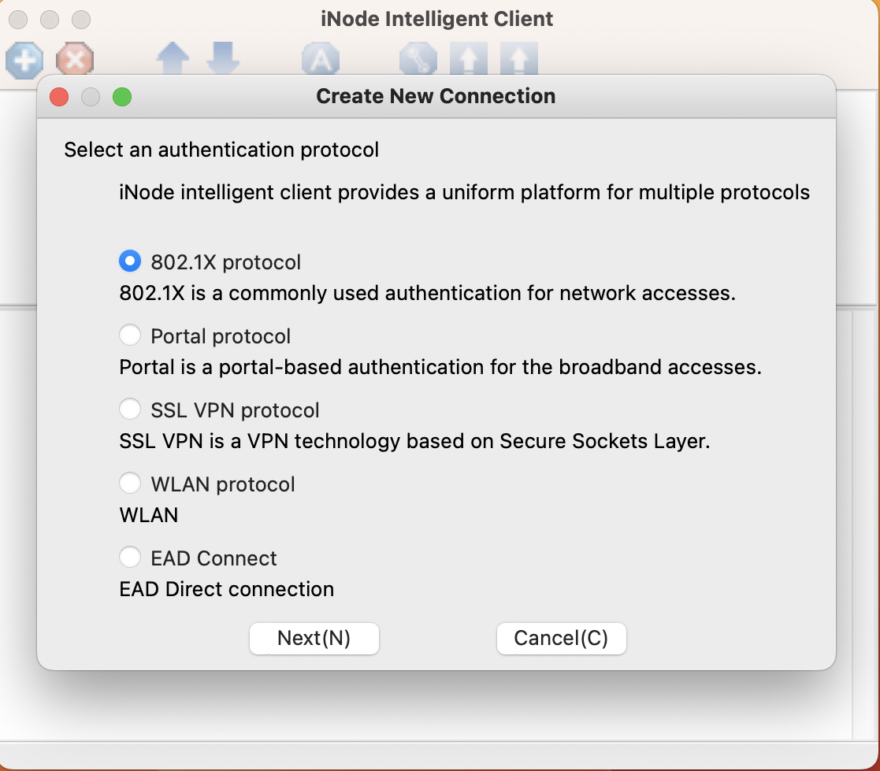880x771 pixels.
Task: Click the 'iNode intelligent client provides' description line
Action: coord(464,192)
